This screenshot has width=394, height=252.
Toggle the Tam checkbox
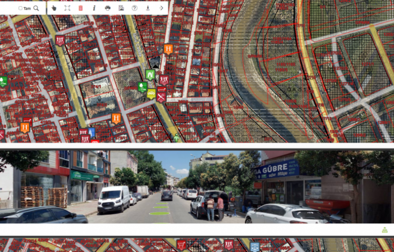[x=20, y=8]
